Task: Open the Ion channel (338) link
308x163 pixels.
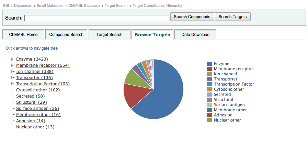Action: point(35,72)
